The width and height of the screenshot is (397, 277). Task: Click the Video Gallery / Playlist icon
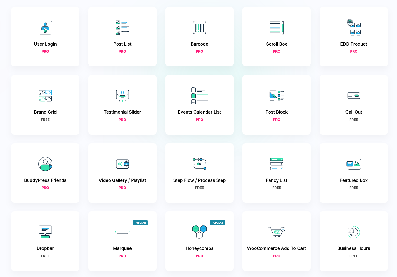click(122, 164)
